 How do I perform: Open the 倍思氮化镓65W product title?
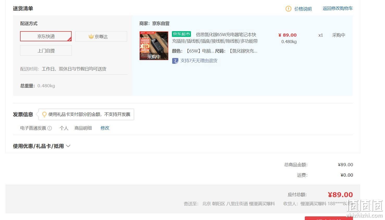point(215,38)
